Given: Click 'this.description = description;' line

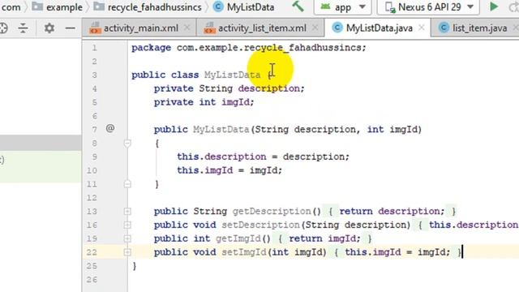Looking at the screenshot, I should tap(263, 157).
